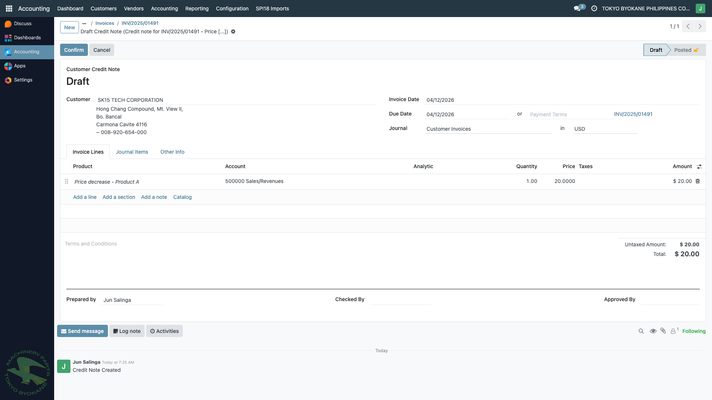Screen dimensions: 712x400
Task: Expand the breadcrumb ellipsis menu
Action: 85,23
